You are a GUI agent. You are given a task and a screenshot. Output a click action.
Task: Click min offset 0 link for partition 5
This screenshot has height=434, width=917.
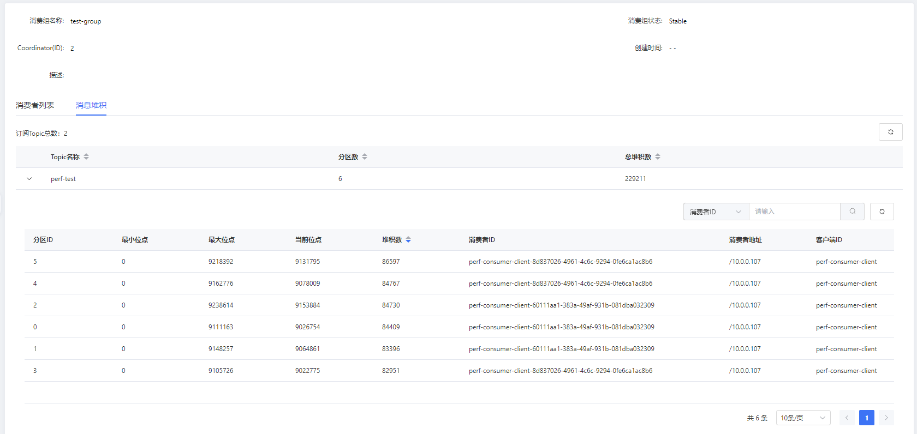123,262
